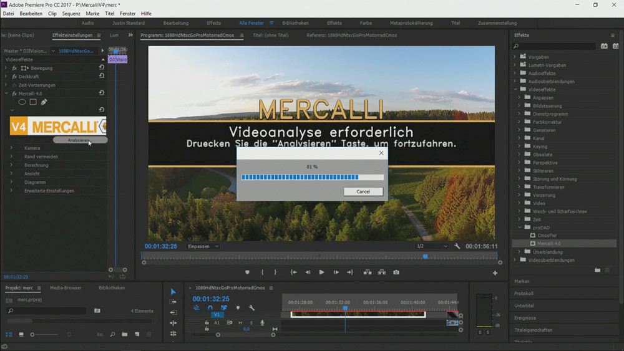The image size is (624, 351).
Task: Open the Program monitor button editor plus
Action: point(495,273)
